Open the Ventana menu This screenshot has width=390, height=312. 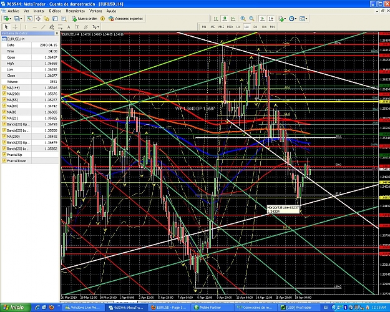95,11
